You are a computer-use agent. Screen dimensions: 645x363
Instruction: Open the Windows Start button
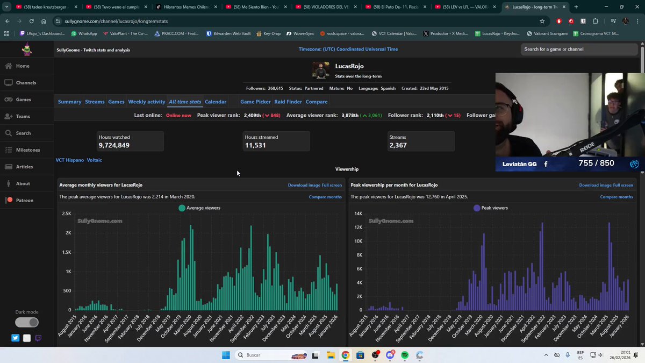click(x=226, y=355)
